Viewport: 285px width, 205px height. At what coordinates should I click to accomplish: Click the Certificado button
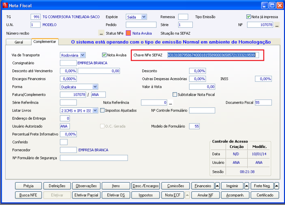pyautogui.click(x=265, y=195)
